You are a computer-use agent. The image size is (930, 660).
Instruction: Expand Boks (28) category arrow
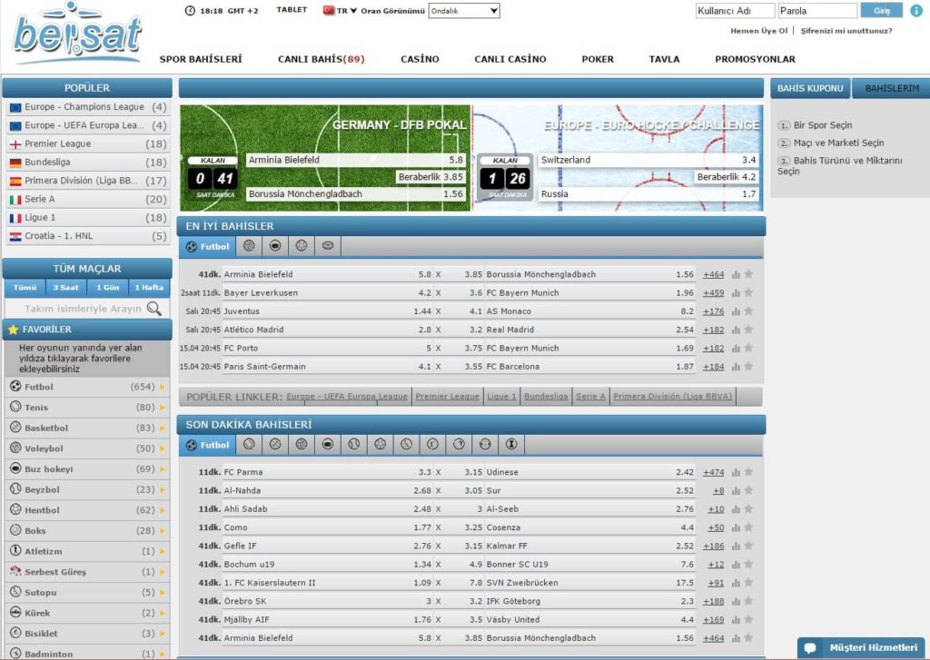pyautogui.click(x=163, y=531)
